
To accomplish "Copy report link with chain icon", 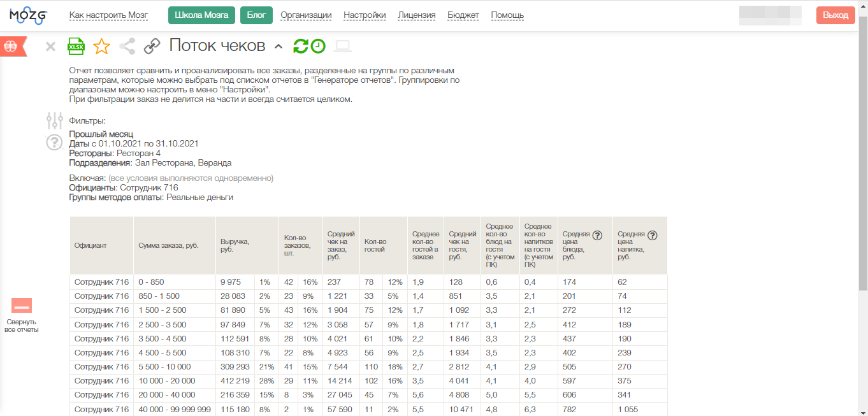I will (152, 47).
